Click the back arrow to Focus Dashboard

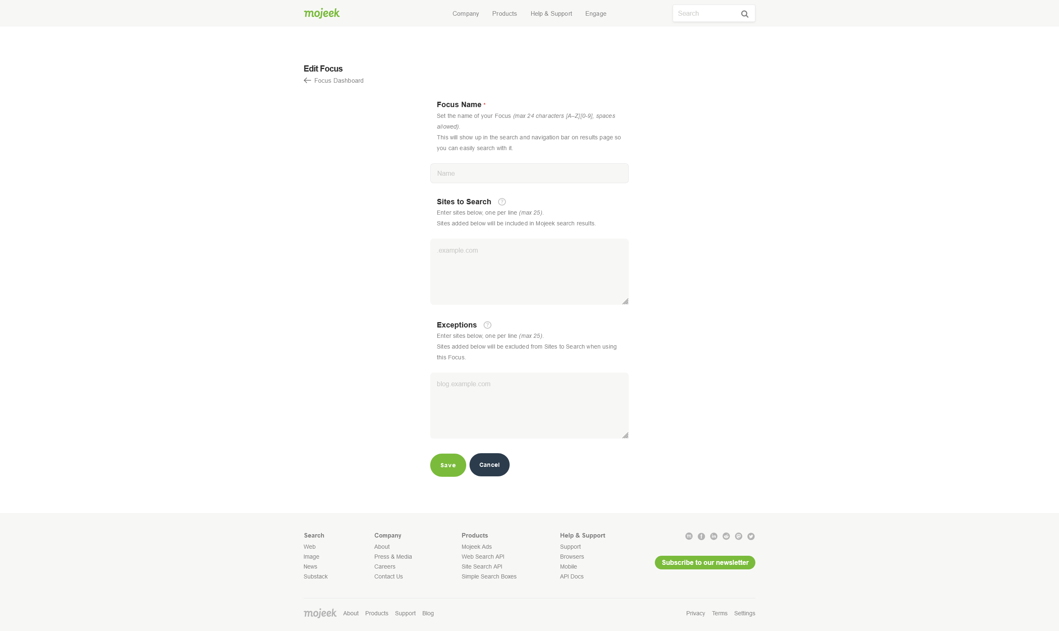click(307, 80)
